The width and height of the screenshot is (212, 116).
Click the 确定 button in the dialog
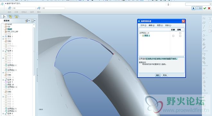point(158,75)
